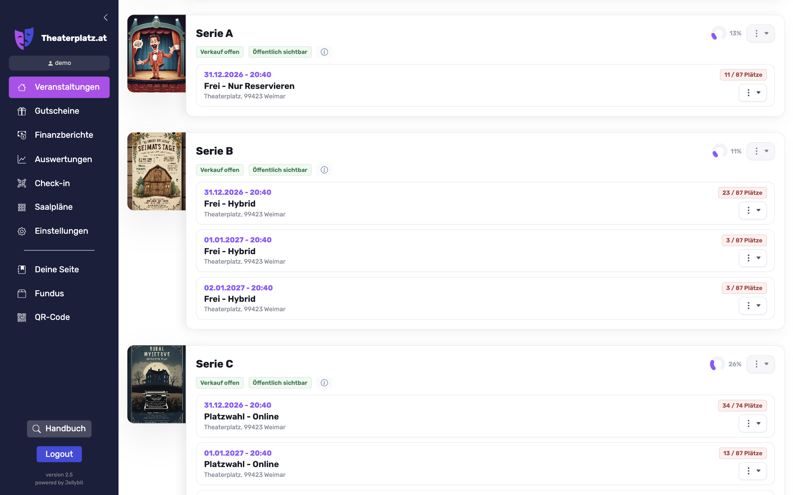This screenshot has width=793, height=495.
Task: Open options for Frei - Nur Reservieren event
Action: 752,93
